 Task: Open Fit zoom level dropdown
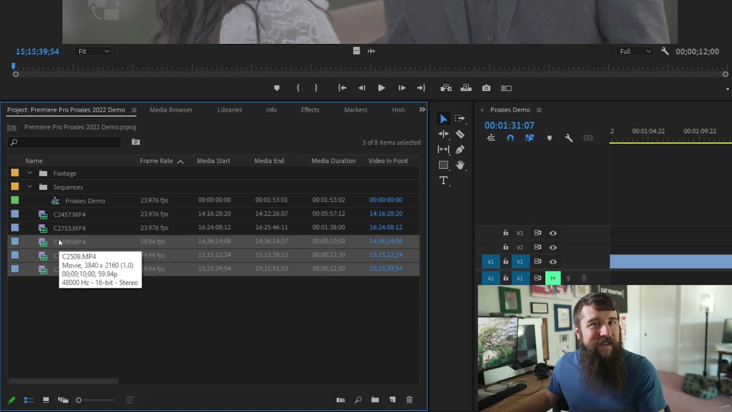coord(93,51)
